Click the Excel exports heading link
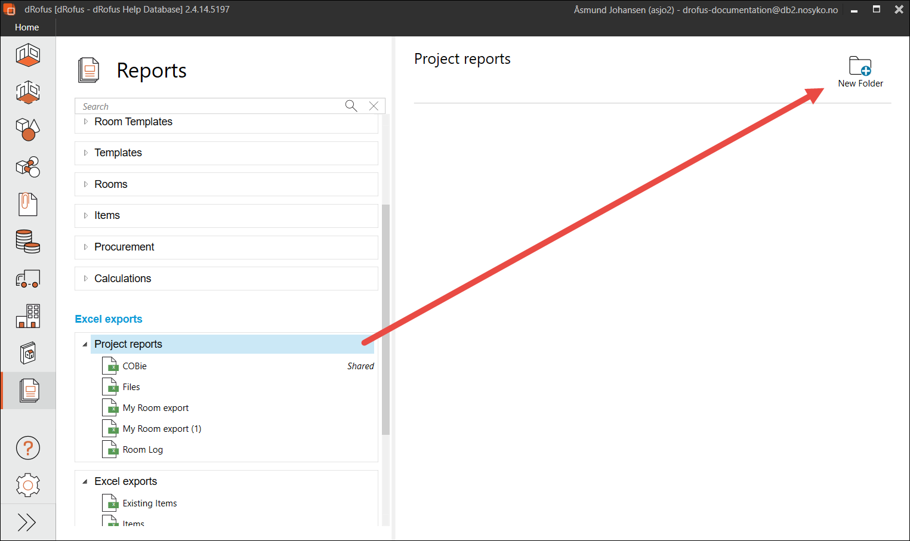 pyautogui.click(x=109, y=319)
